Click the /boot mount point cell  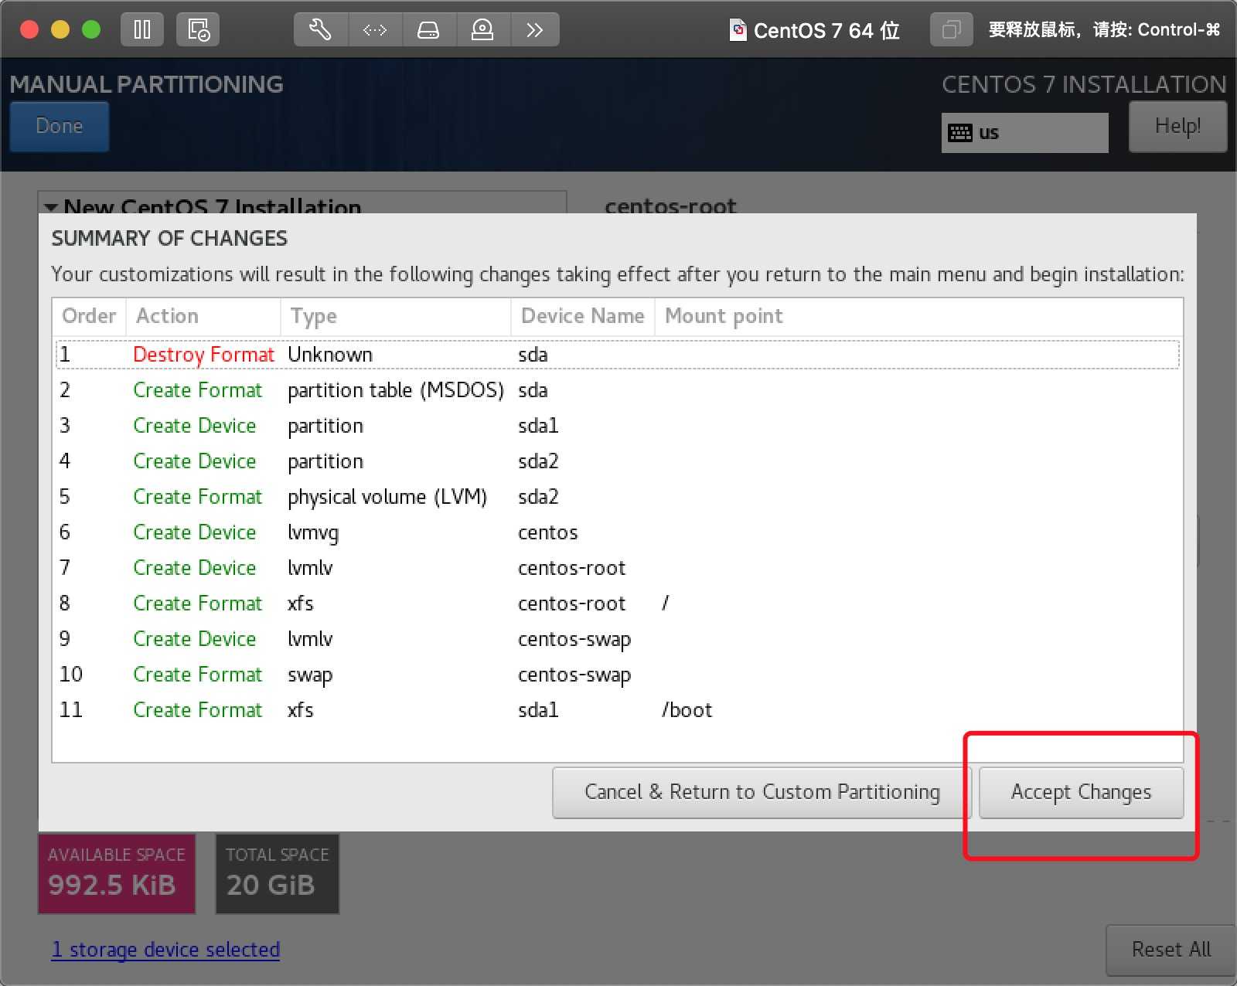tap(687, 710)
